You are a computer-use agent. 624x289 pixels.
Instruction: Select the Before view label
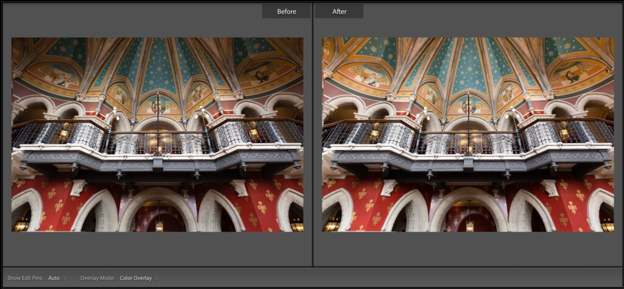tap(286, 12)
